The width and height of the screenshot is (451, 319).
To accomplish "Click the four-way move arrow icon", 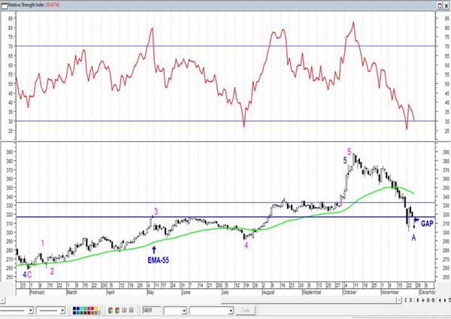I will (423, 300).
